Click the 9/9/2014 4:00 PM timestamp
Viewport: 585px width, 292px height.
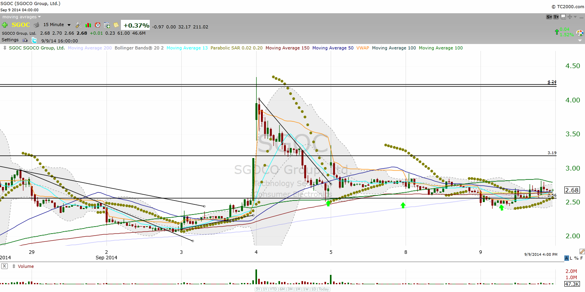click(541, 254)
